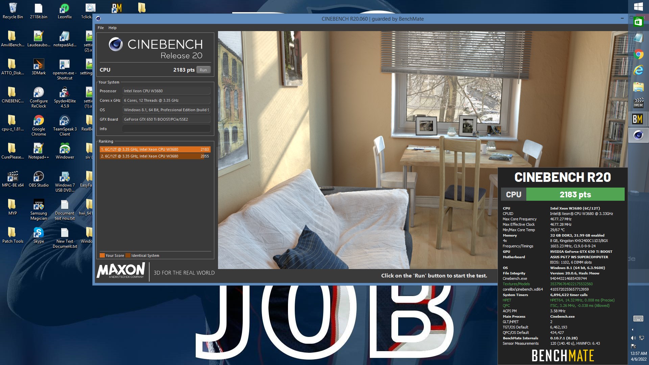Launch the Leonflix desktop shortcut
This screenshot has height=365, width=649.
click(x=65, y=10)
